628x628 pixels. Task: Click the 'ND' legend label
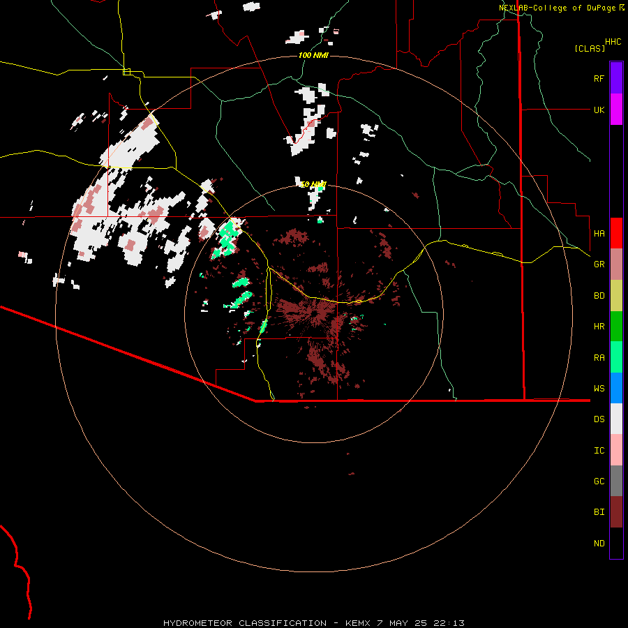click(x=599, y=544)
